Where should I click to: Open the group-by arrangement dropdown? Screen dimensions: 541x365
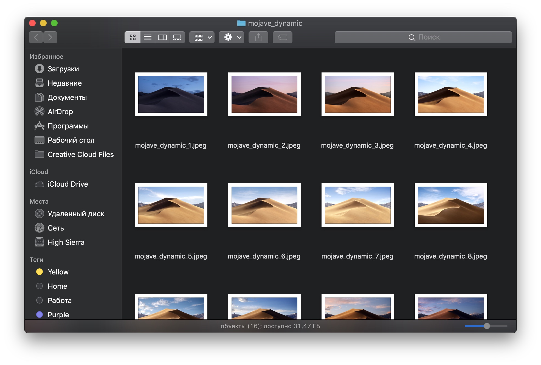[x=202, y=37]
